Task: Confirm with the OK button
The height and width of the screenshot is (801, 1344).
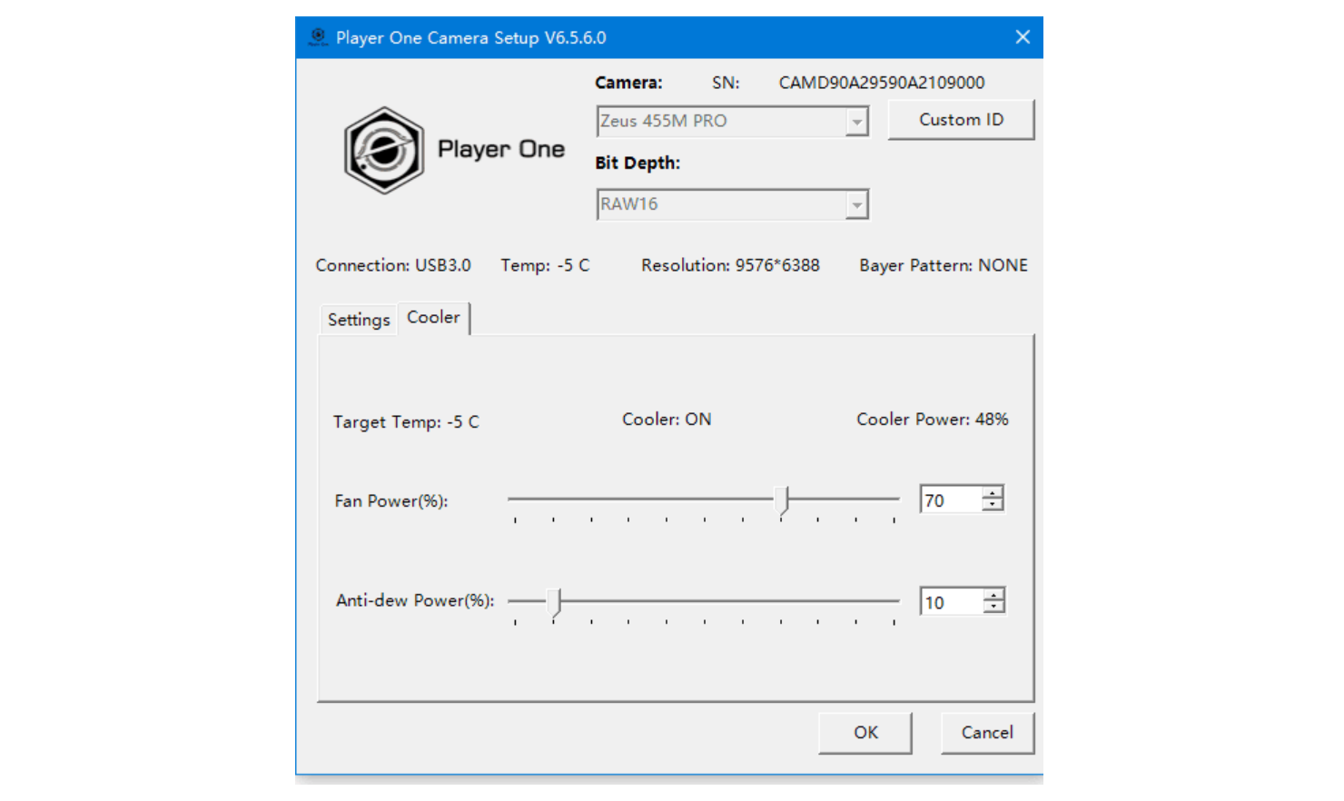Action: 865,733
